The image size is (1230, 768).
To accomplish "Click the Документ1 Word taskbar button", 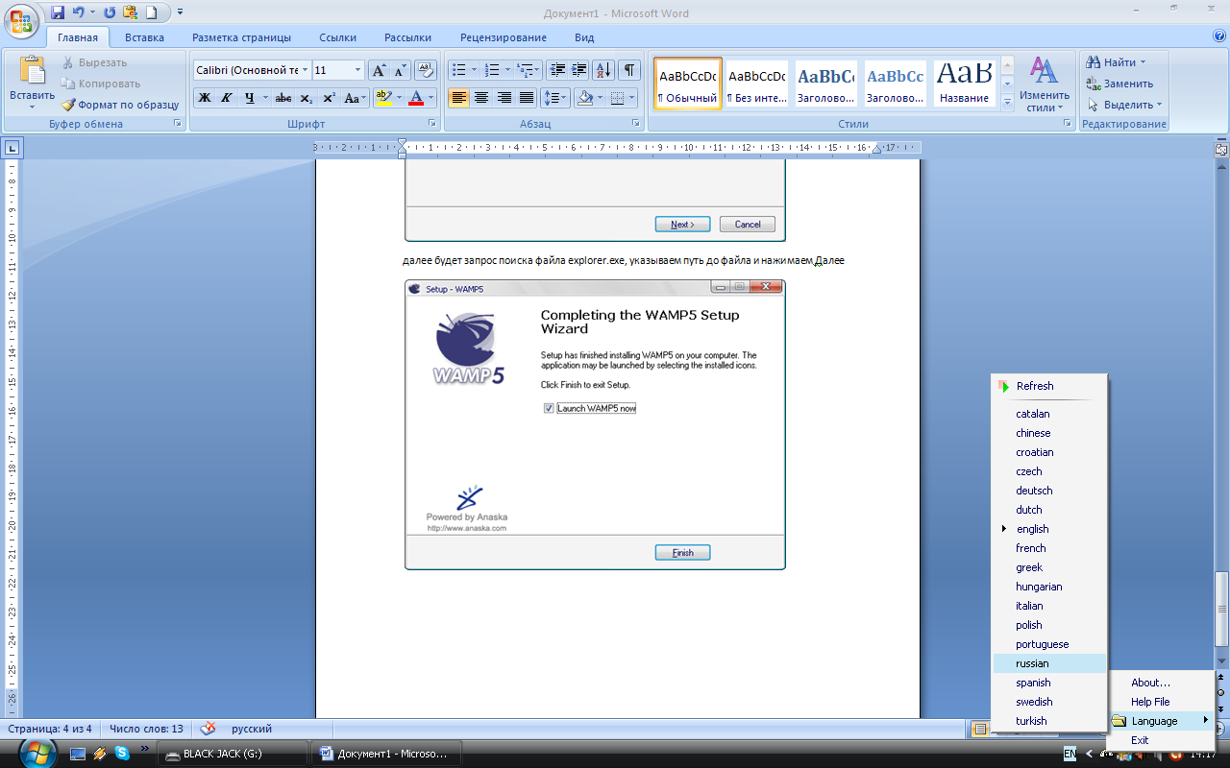I will coord(387,754).
